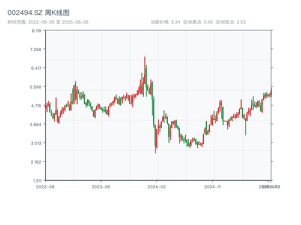The image size is (301, 225).
Task: Click the 3.013 y-axis tick label
Action: pos(36,143)
